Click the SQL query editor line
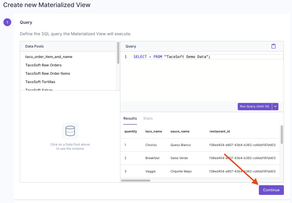Screen dimensions: 292x203 click(172, 56)
